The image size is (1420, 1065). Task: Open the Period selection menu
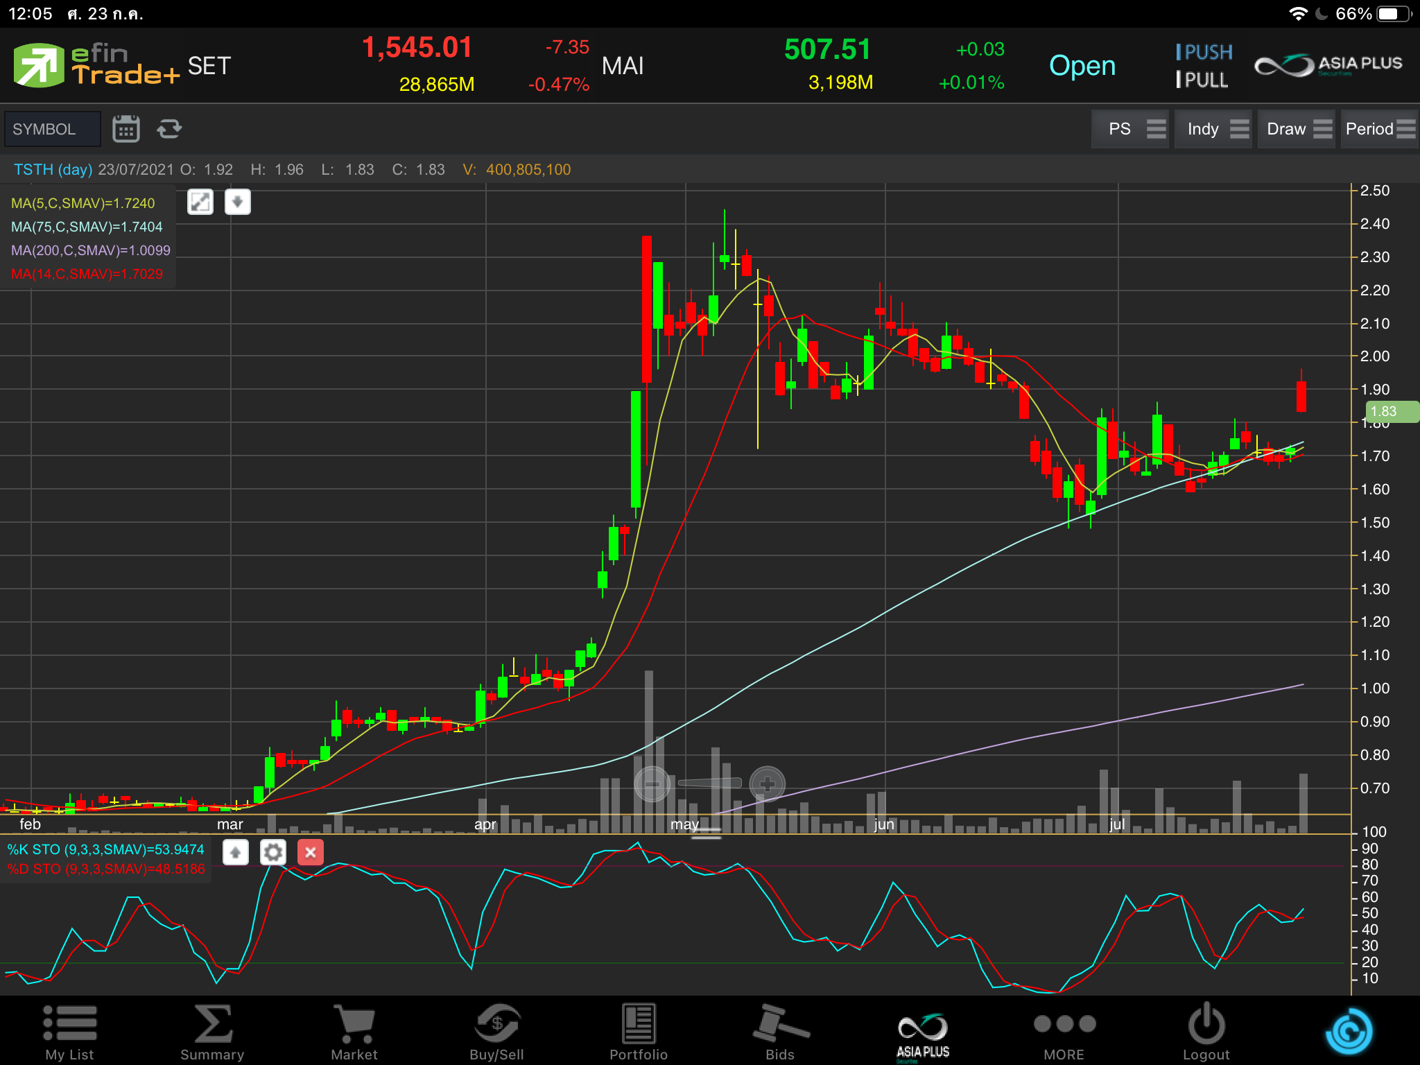pos(1378,129)
